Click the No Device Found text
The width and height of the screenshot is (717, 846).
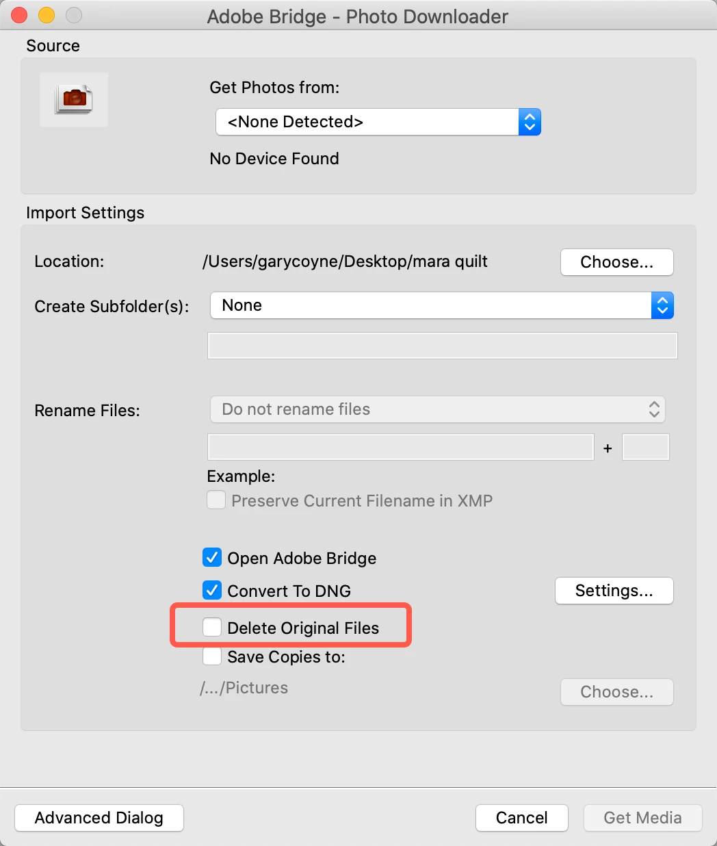tap(274, 159)
